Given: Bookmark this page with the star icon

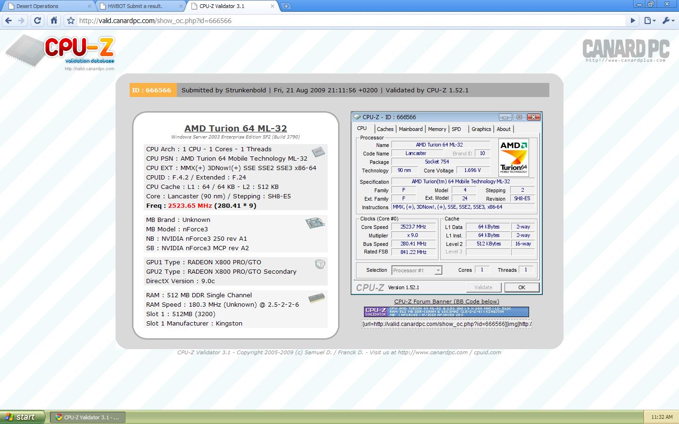Looking at the screenshot, I should (71, 21).
